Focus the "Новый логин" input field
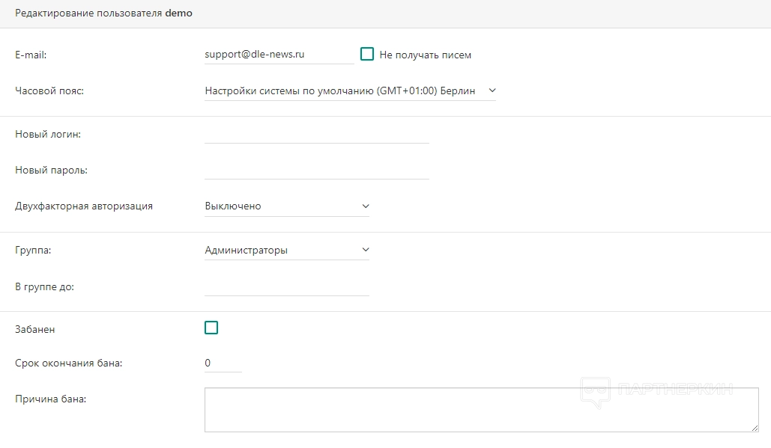 [x=316, y=134]
